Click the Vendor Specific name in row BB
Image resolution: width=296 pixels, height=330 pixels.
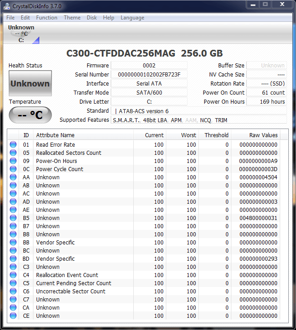pyautogui.click(x=55, y=243)
